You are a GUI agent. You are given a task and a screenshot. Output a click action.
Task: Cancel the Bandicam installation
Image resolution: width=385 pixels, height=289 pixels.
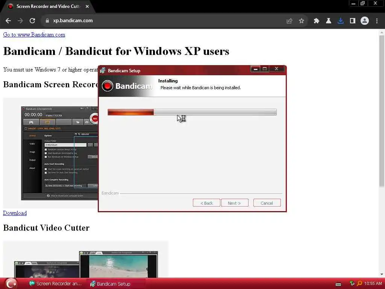click(267, 203)
